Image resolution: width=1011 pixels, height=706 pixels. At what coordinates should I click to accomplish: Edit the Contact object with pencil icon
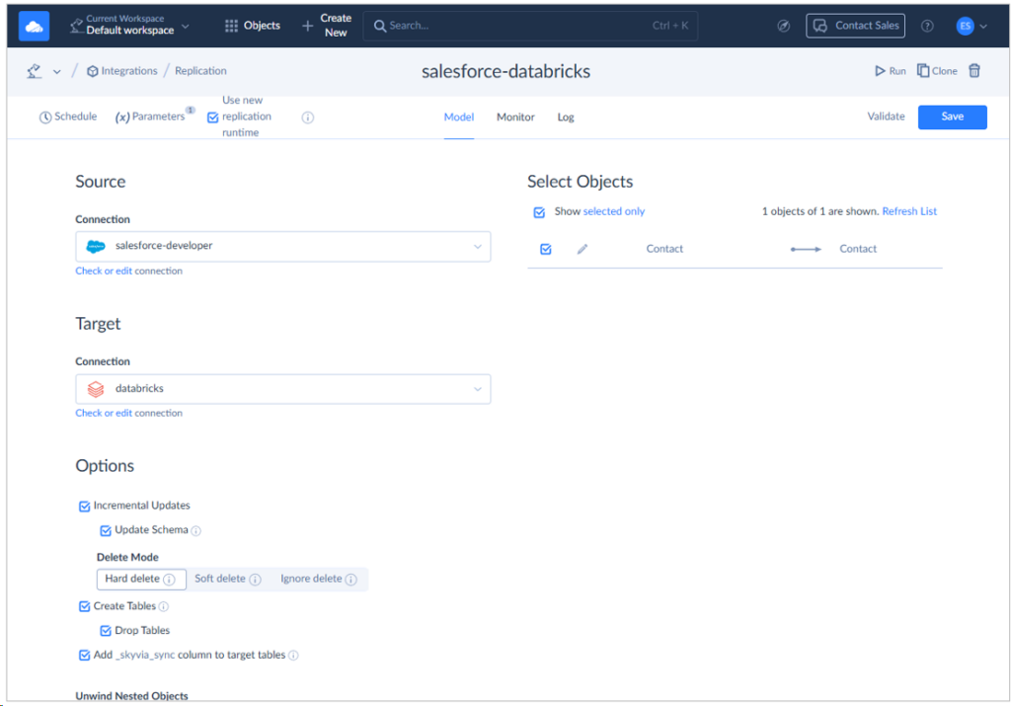coord(583,249)
